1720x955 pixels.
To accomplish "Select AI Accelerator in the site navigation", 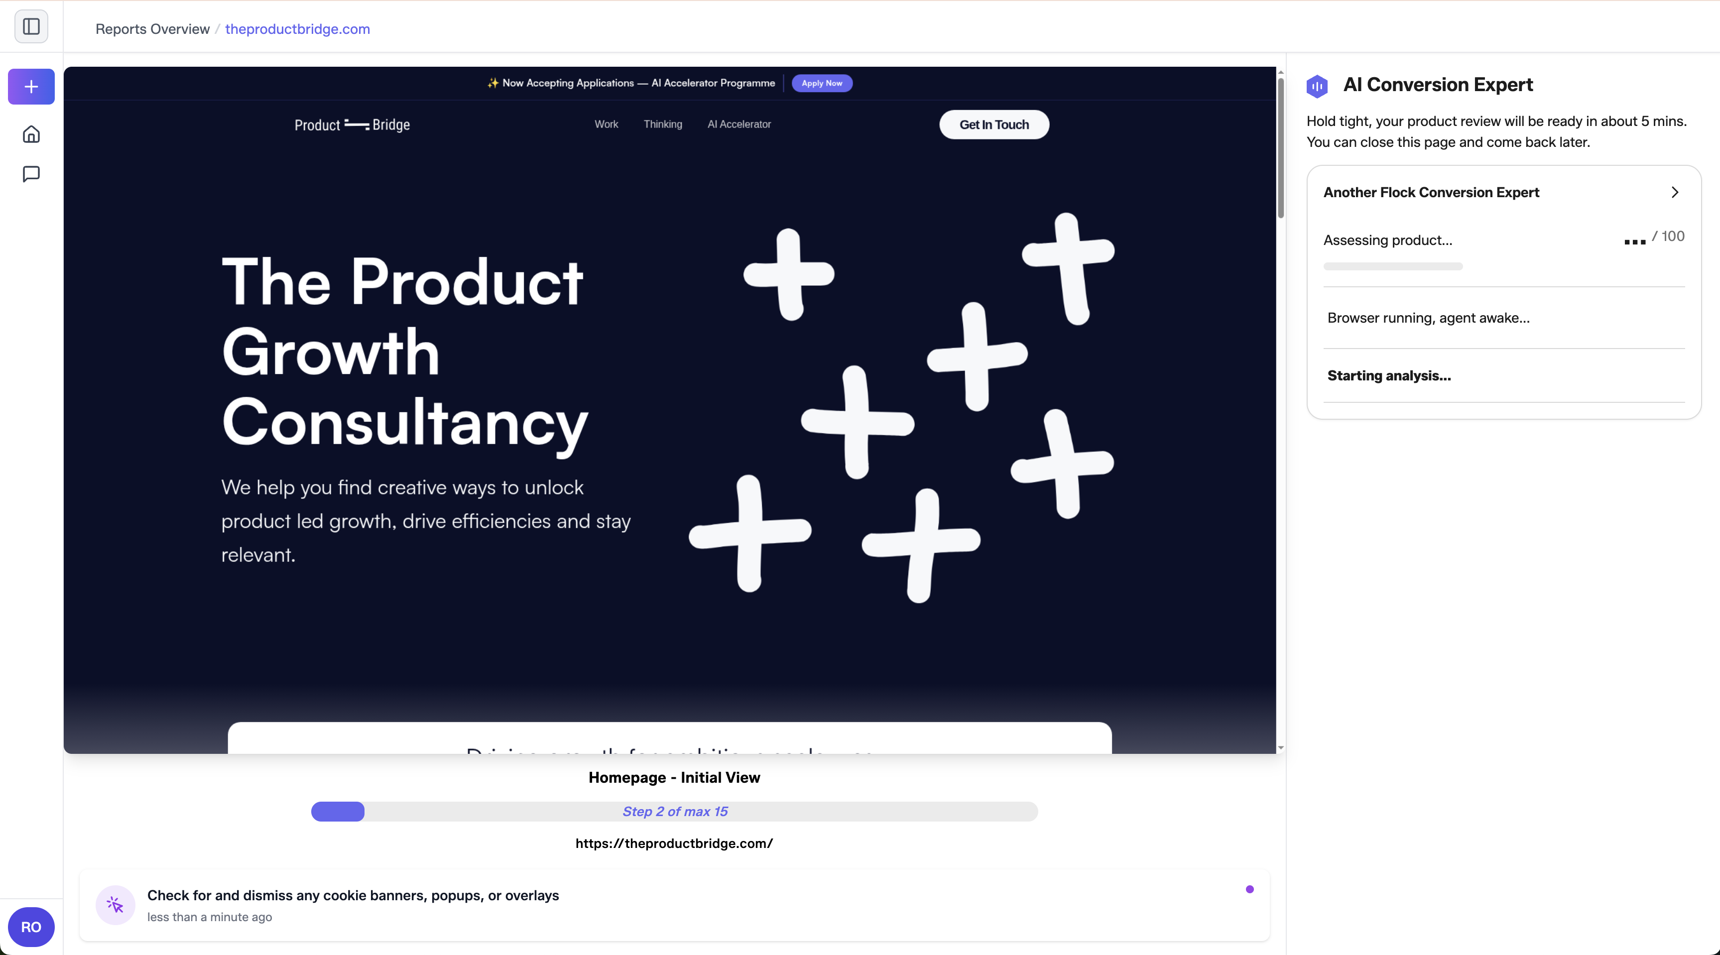I will pyautogui.click(x=738, y=124).
